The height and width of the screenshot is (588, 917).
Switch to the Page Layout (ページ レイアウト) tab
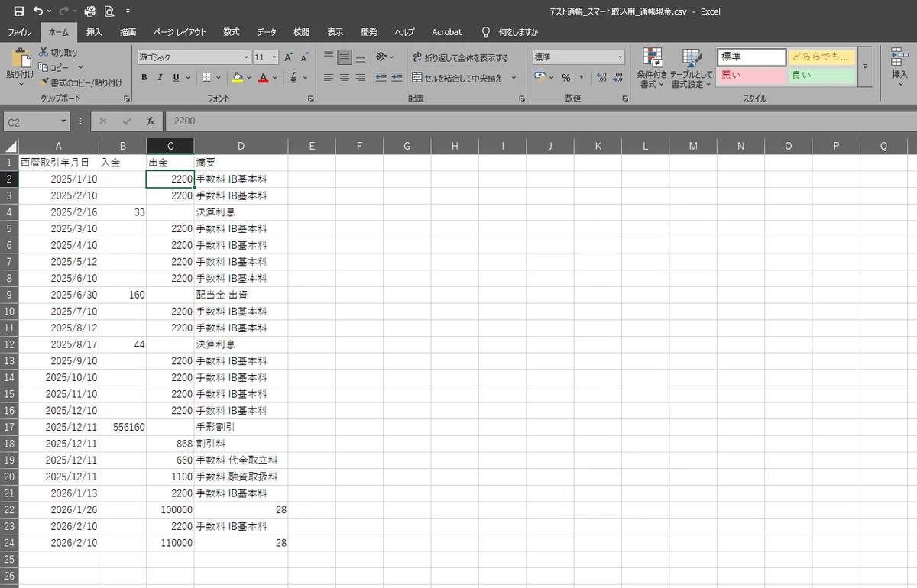[180, 32]
